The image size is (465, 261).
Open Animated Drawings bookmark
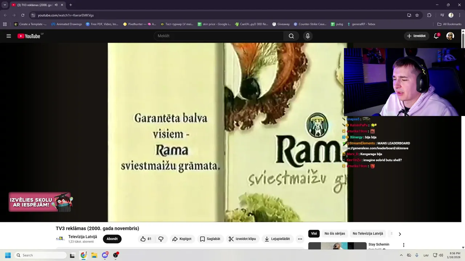(x=66, y=24)
